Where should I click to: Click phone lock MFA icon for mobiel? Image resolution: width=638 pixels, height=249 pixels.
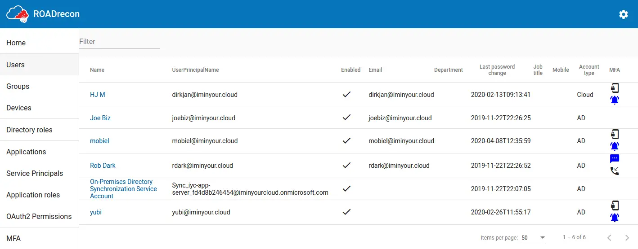pyautogui.click(x=615, y=134)
